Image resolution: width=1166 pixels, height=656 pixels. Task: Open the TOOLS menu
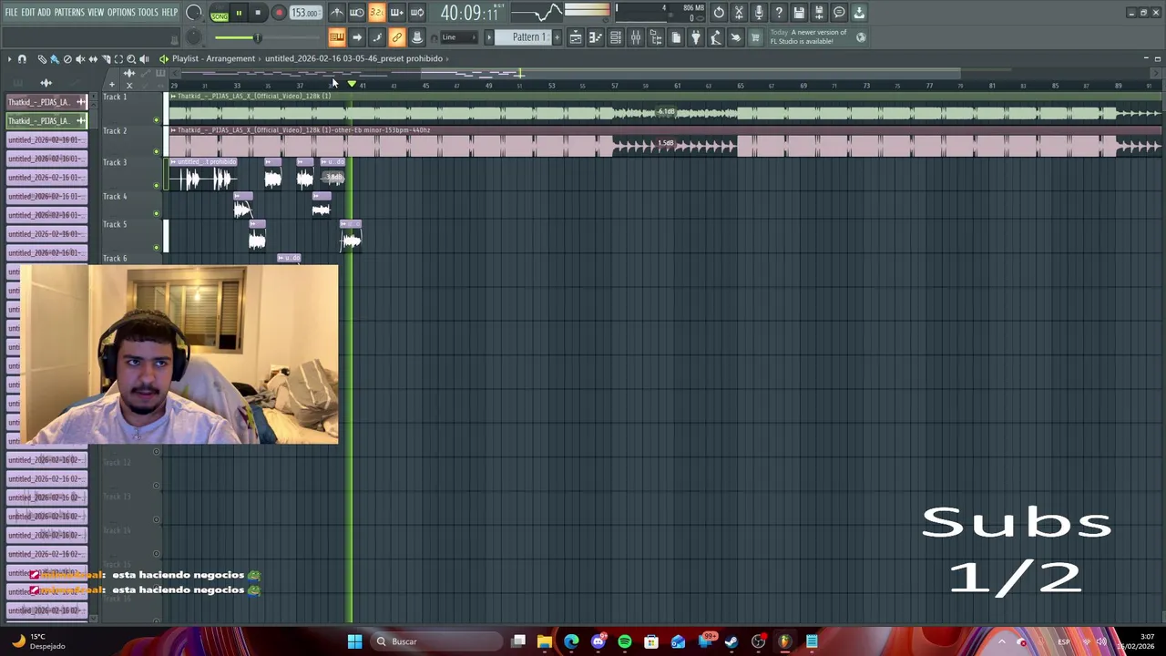148,13
